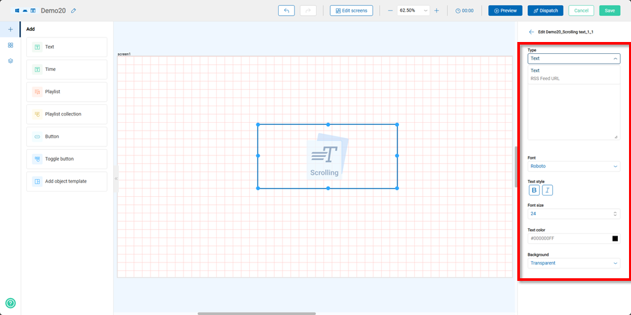Open the help question mark icon

coord(11,303)
